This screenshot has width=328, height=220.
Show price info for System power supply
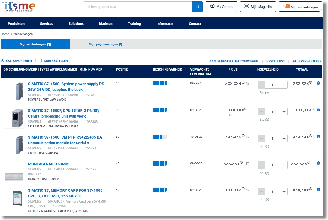[243, 82]
